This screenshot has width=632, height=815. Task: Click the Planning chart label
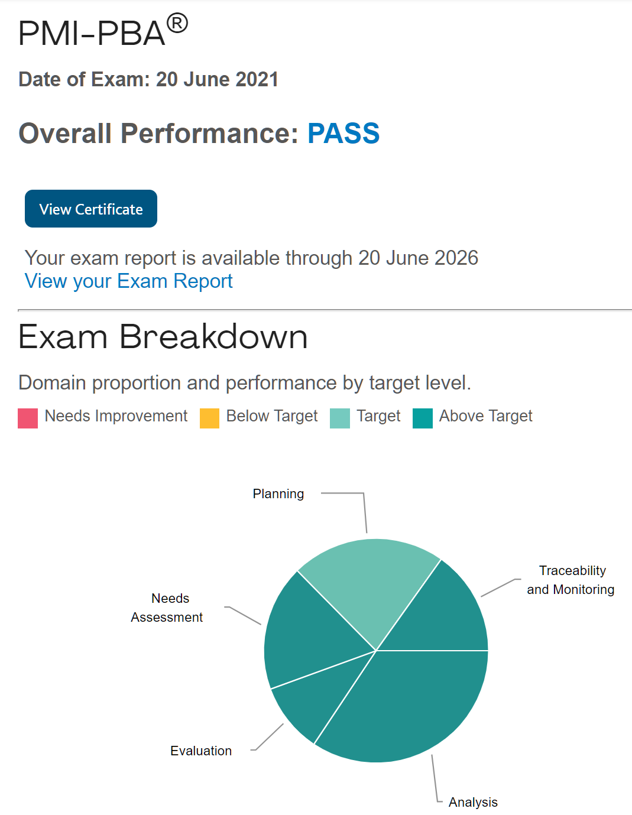click(x=278, y=494)
